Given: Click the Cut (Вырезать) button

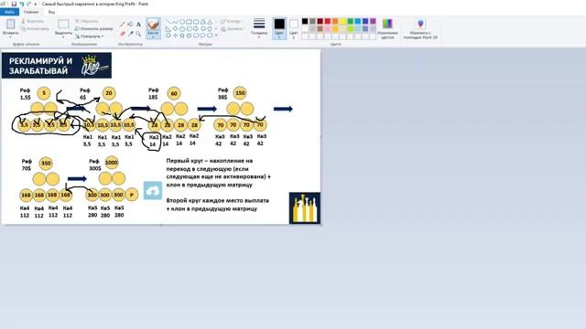Looking at the screenshot, I should (33, 21).
